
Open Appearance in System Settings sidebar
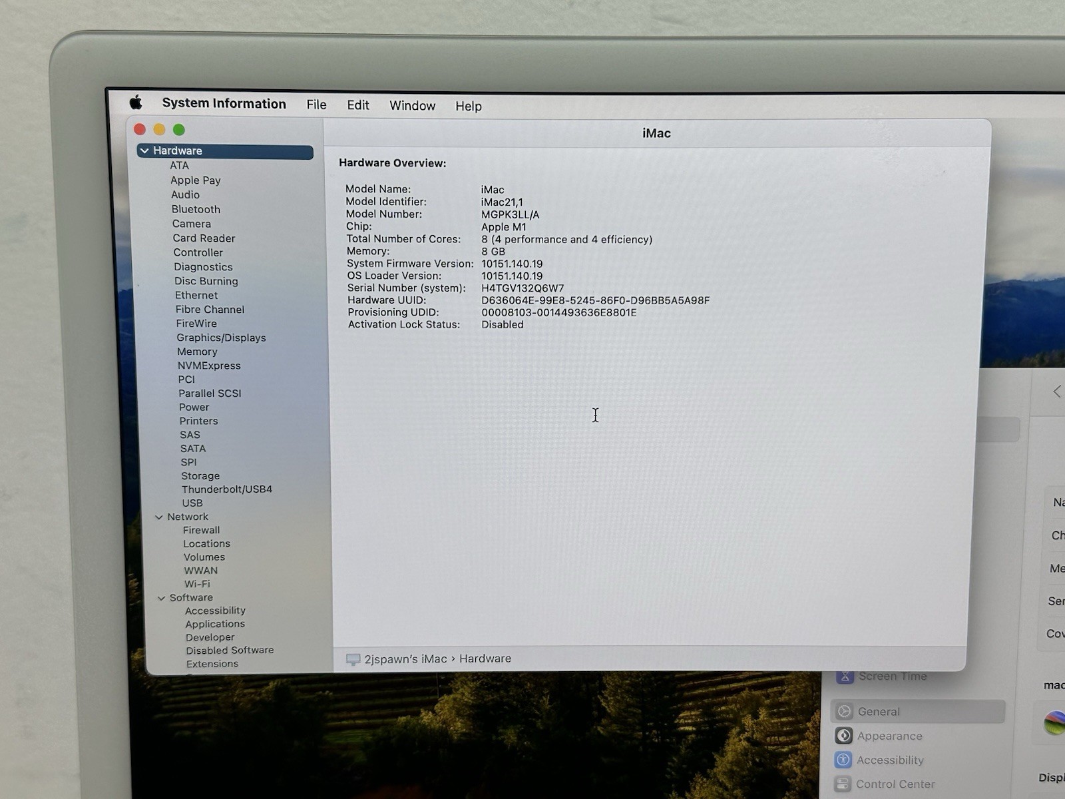(889, 736)
